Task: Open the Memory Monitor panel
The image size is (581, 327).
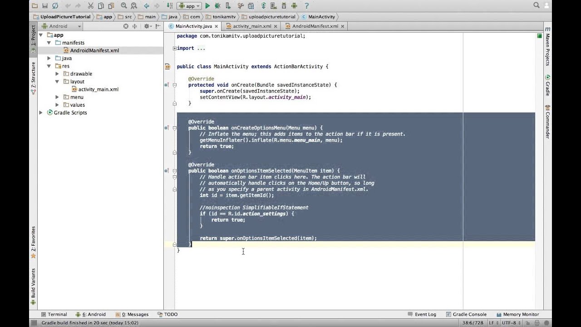Action: (x=517, y=314)
